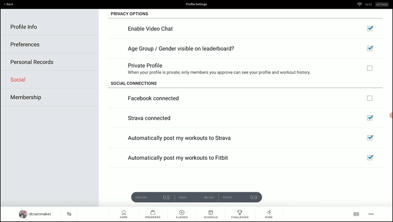
Task: Check the Facebook connected box
Action: (x=370, y=98)
